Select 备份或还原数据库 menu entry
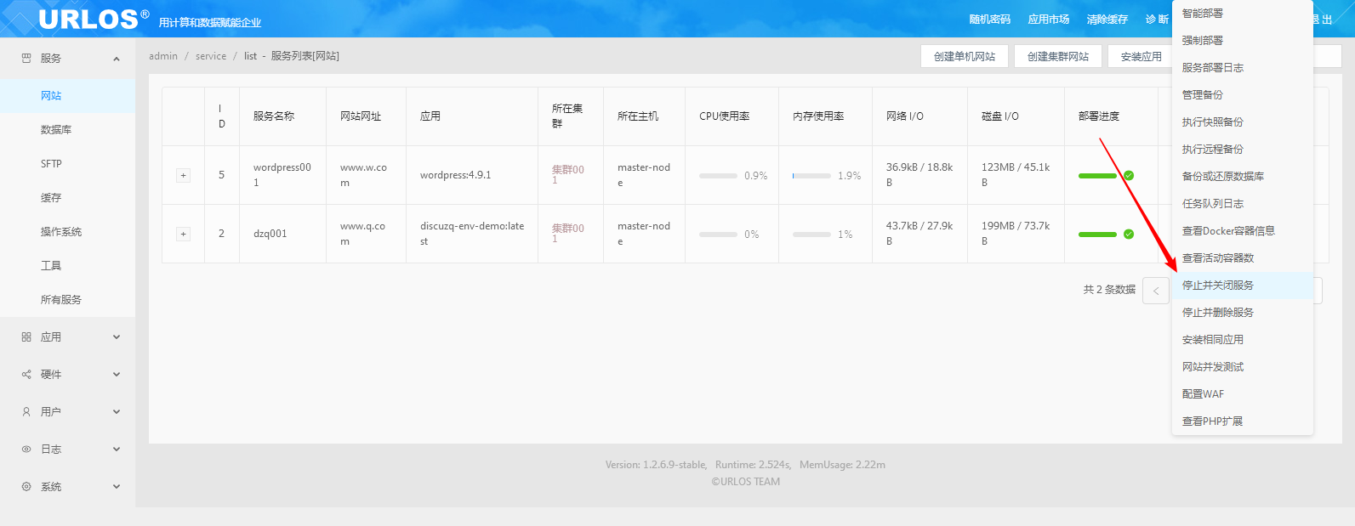This screenshot has width=1355, height=526. pos(1243,177)
